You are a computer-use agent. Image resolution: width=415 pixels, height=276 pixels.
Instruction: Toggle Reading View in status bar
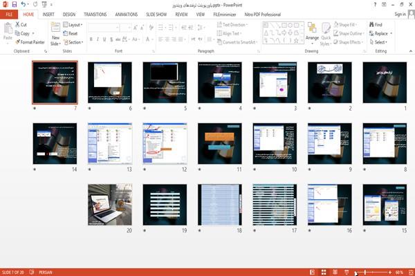[x=335, y=273]
